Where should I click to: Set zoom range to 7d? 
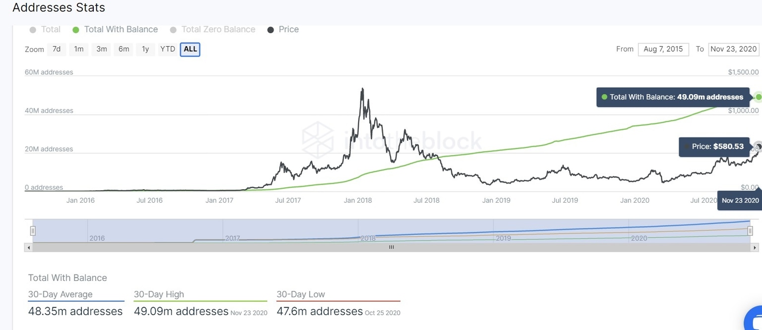tap(57, 49)
